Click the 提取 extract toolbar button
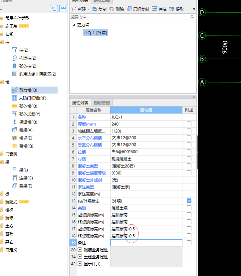The image size is (241, 276). (x=176, y=9)
